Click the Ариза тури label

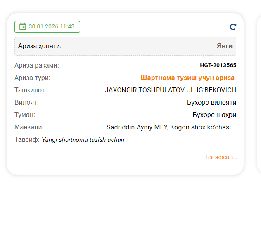(32, 78)
